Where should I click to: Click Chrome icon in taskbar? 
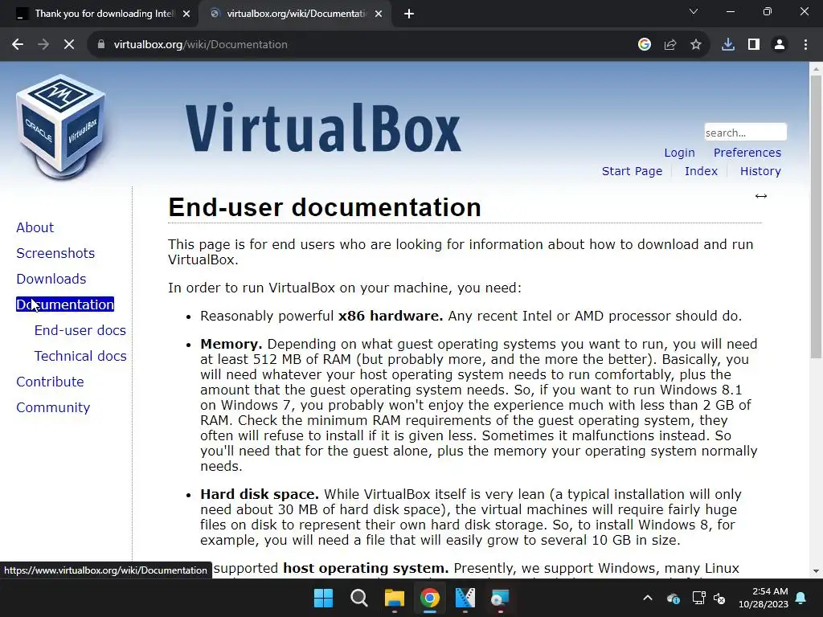pyautogui.click(x=429, y=598)
